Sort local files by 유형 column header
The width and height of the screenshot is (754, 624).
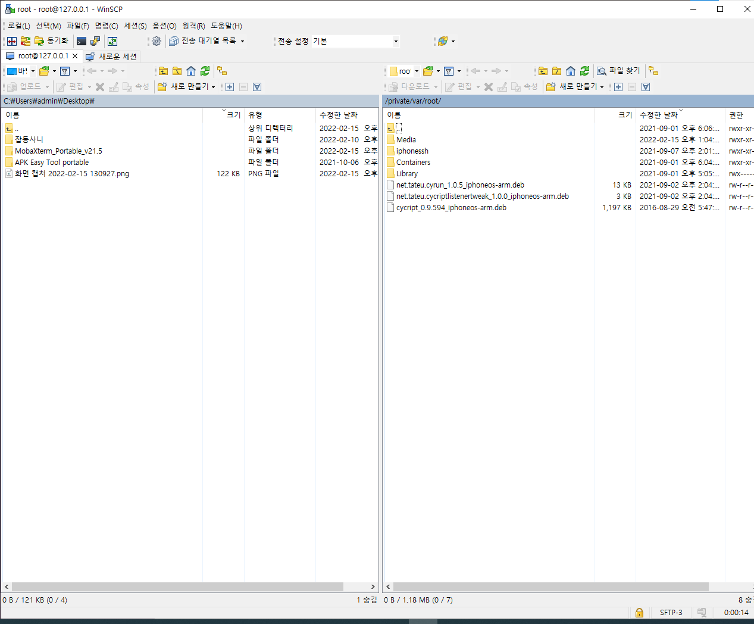(x=280, y=115)
